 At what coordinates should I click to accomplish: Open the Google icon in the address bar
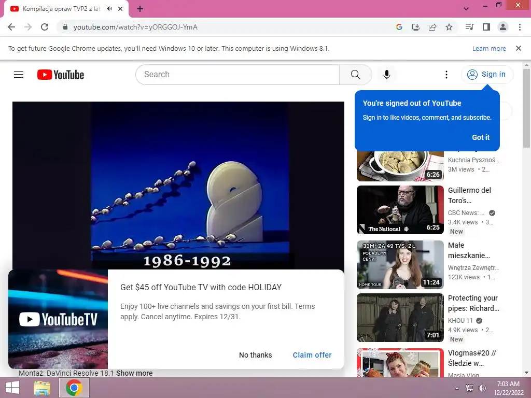pos(399,27)
